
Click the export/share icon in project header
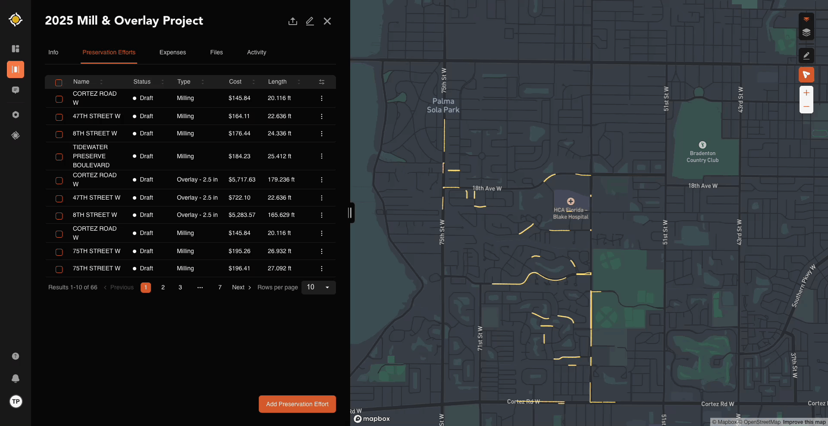(x=293, y=21)
